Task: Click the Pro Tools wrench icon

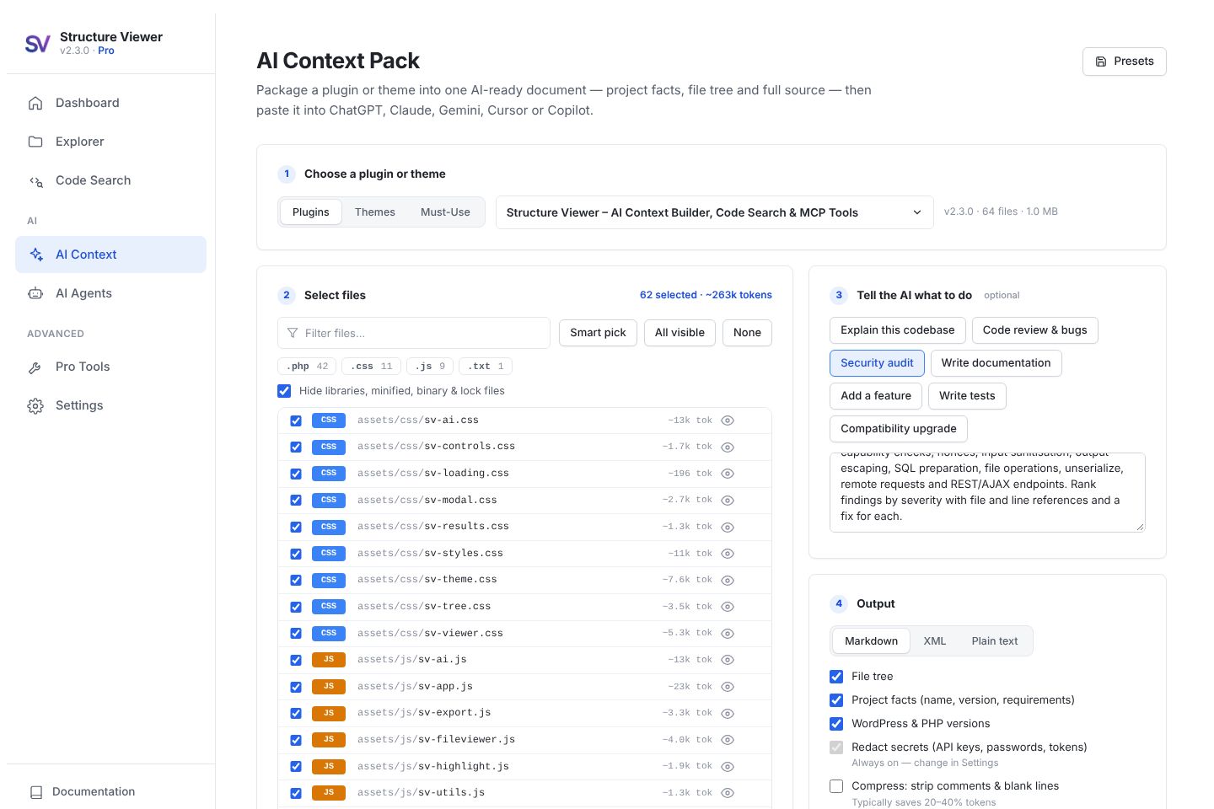Action: coord(35,367)
